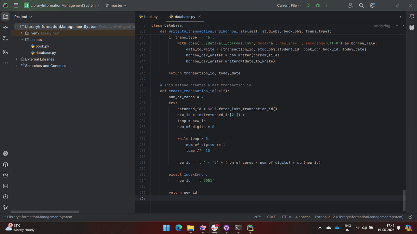
Task: Click the Run green play icon
Action: pyautogui.click(x=308, y=6)
